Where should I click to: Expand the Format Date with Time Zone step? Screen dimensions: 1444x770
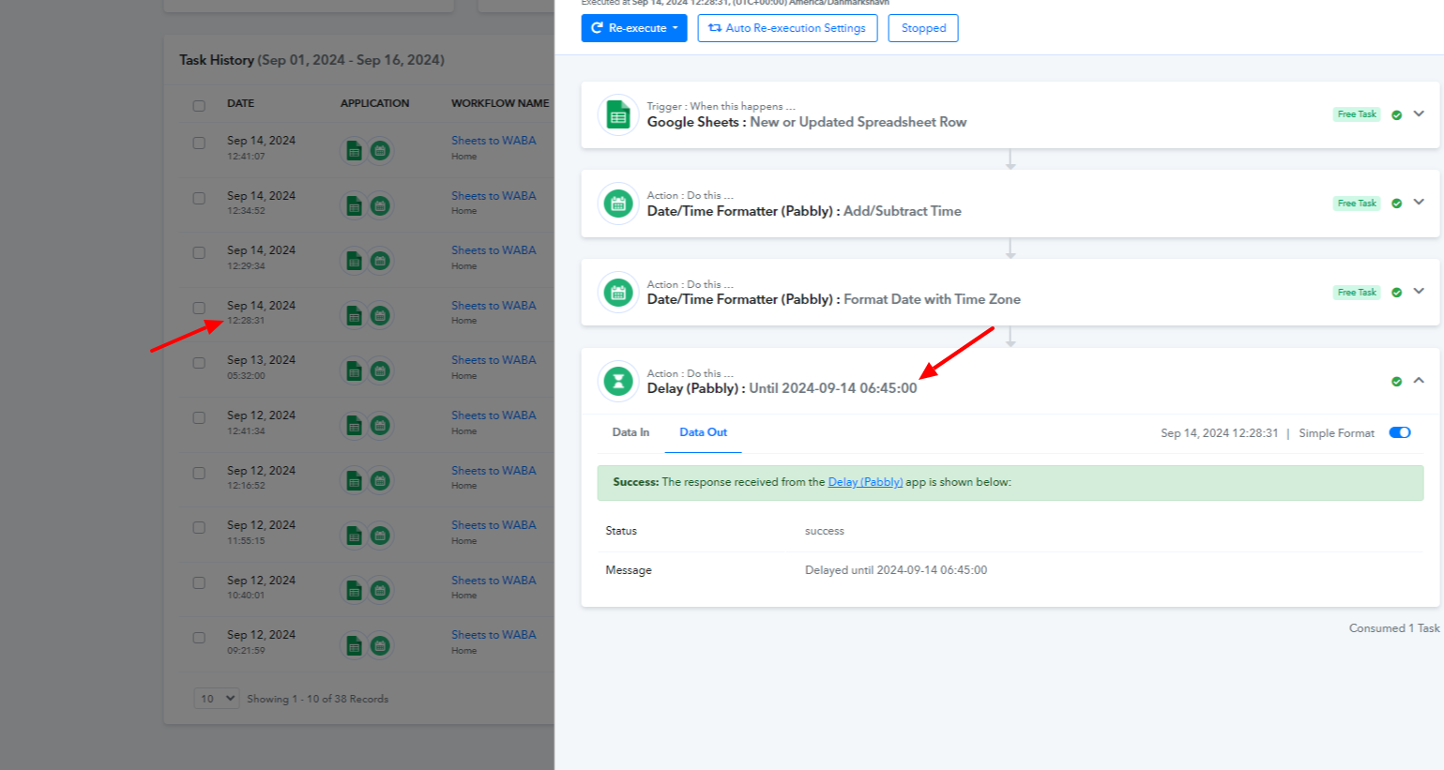click(x=1419, y=291)
